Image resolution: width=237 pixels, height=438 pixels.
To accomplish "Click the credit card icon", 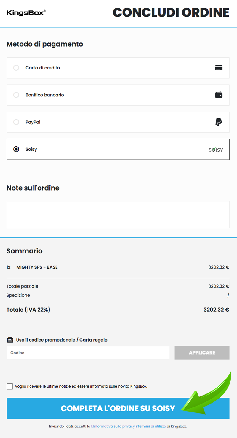I will (x=219, y=68).
